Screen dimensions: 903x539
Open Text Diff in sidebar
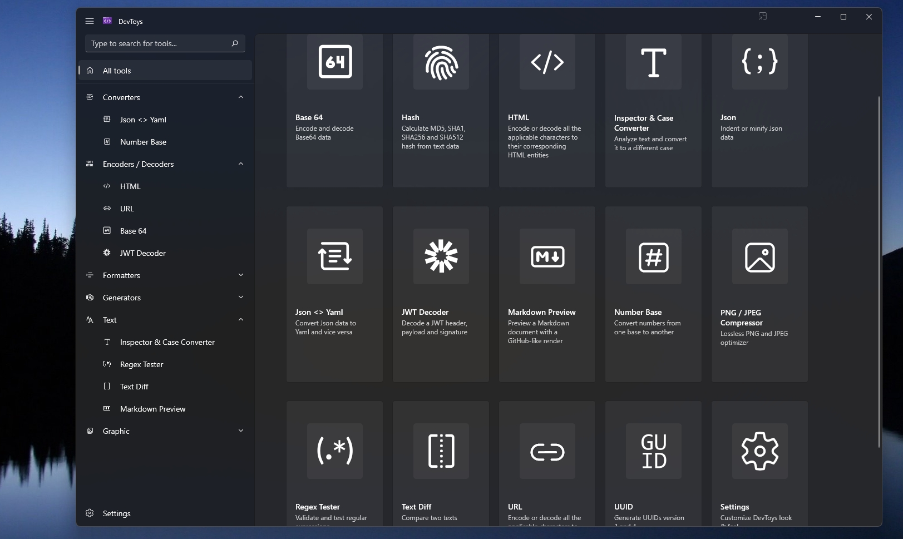pos(165,387)
